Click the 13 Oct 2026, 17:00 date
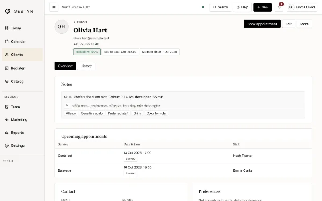This screenshot has height=201, width=322. tap(137, 153)
